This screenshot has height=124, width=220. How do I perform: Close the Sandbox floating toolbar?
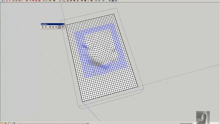pyautogui.click(x=63, y=24)
